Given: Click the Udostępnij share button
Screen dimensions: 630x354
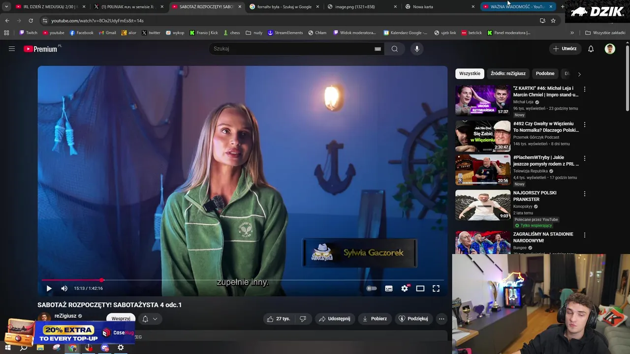Looking at the screenshot, I should click(x=335, y=319).
